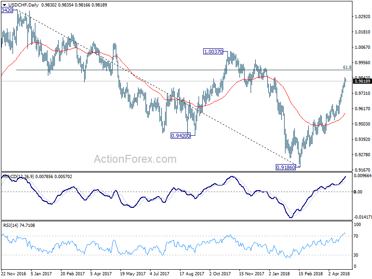This screenshot has width=372, height=279.
Task: Click the current price tag 0.98189
Action: [x=362, y=81]
